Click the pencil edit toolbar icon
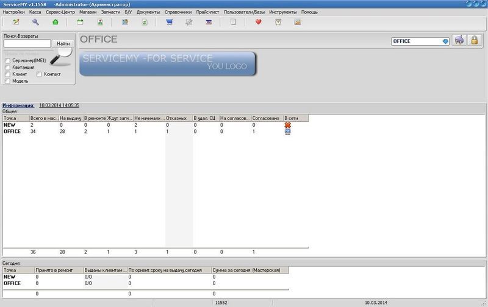Viewport: 488px width, 307px height. (16, 22)
